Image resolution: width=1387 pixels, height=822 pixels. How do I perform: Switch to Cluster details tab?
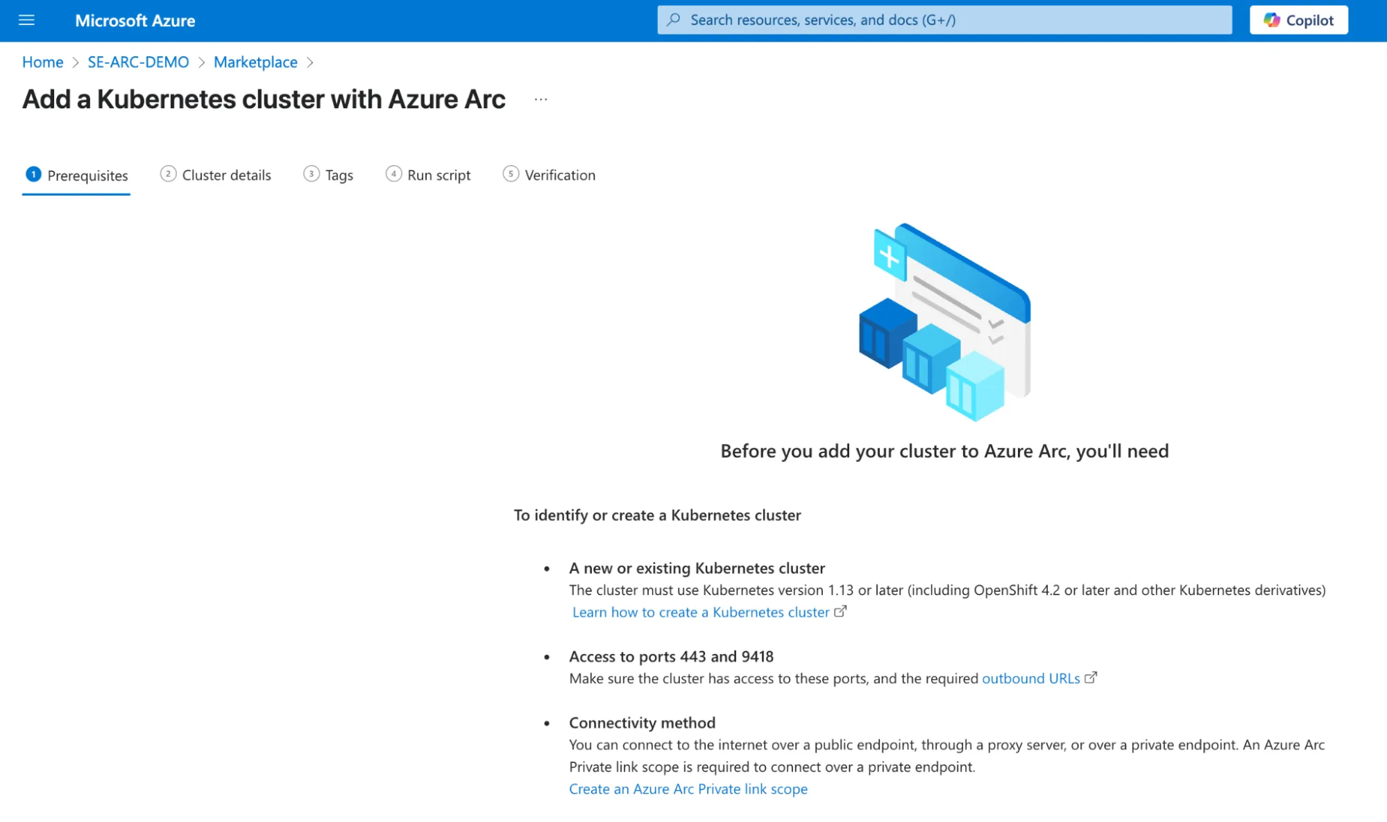(x=216, y=175)
